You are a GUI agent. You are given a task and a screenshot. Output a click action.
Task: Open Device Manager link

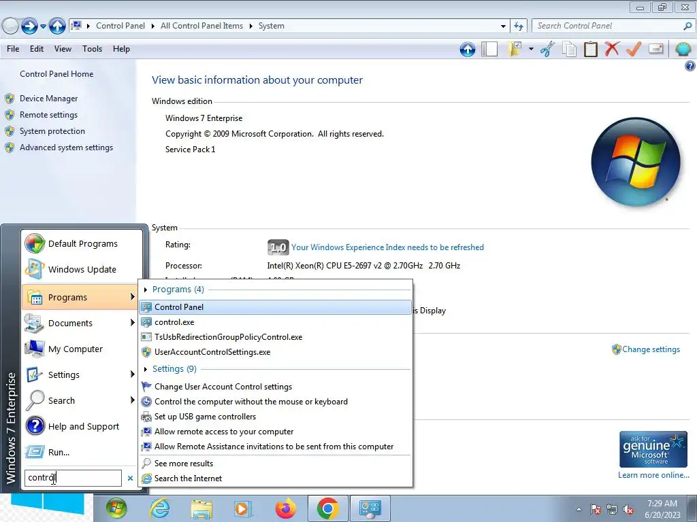[48, 99]
